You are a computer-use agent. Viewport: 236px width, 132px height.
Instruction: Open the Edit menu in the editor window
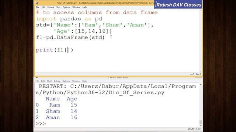(43, 7)
